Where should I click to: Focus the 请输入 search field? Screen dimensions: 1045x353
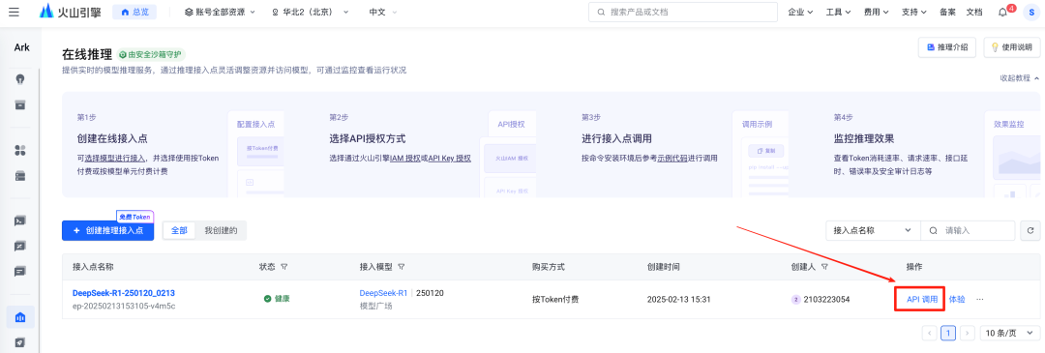tap(968, 230)
